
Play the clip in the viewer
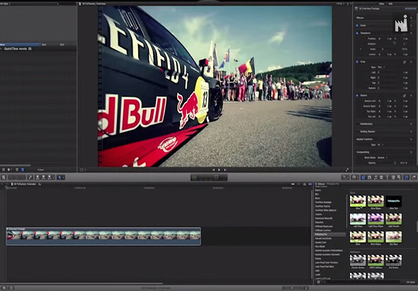point(219,170)
